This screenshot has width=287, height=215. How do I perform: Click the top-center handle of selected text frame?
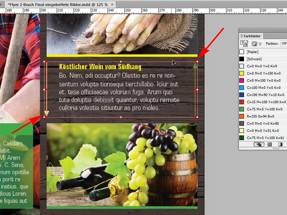pyautogui.click(x=121, y=62)
